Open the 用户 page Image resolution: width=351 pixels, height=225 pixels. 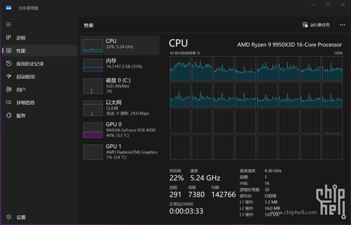pyautogui.click(x=40, y=90)
